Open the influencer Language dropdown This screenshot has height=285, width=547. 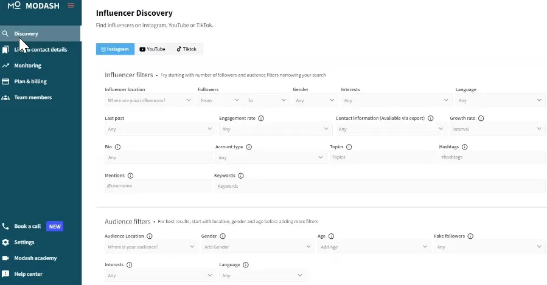tap(500, 100)
